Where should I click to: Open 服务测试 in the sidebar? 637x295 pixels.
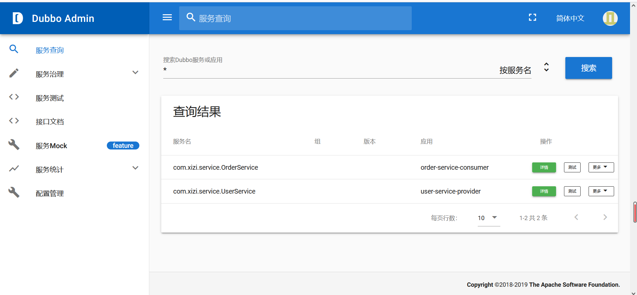coord(75,98)
